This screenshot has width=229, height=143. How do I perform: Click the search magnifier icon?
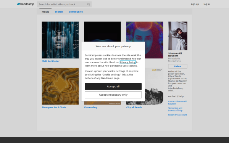[89, 4]
